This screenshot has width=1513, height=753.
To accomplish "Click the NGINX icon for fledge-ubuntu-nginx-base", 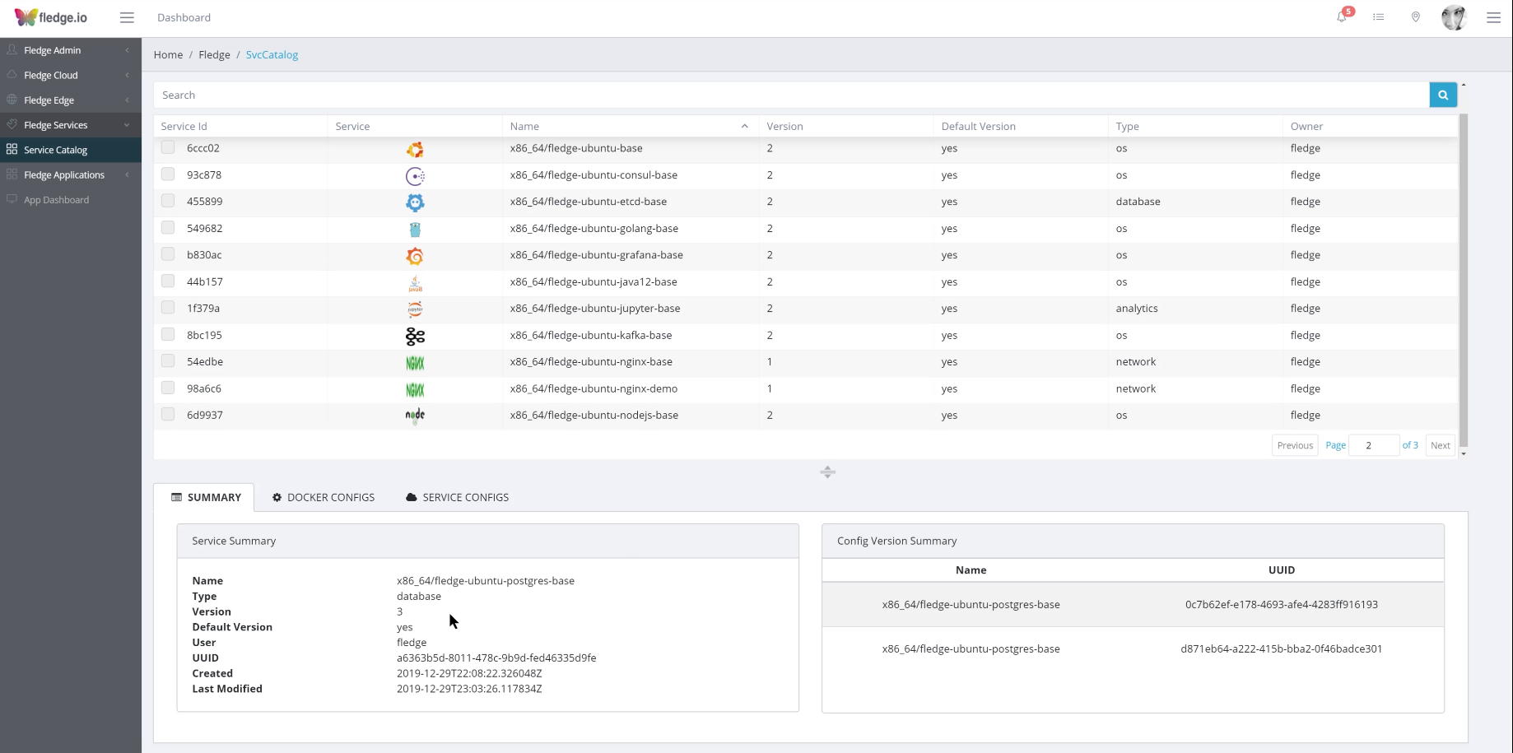I will point(415,362).
